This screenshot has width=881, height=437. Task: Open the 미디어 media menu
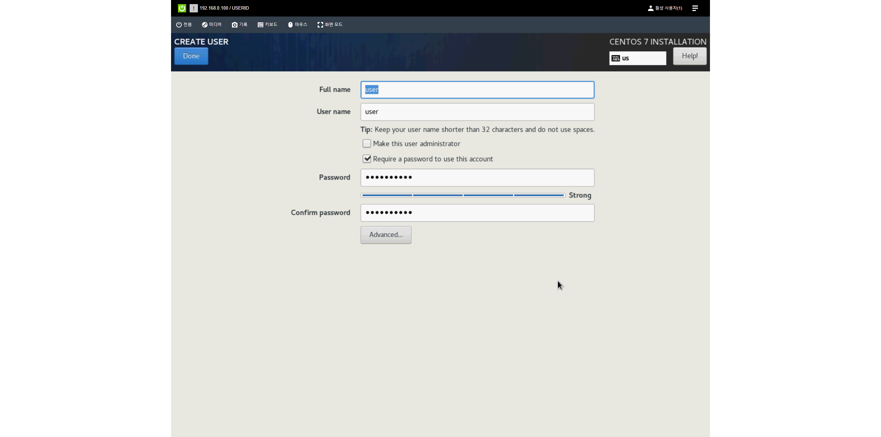pos(212,24)
